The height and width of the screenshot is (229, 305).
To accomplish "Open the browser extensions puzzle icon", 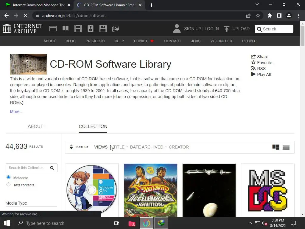I will [x=270, y=16].
